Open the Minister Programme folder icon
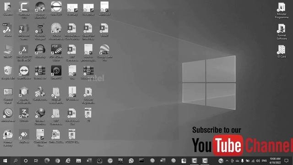The height and width of the screenshot is (165, 293). pos(282,10)
